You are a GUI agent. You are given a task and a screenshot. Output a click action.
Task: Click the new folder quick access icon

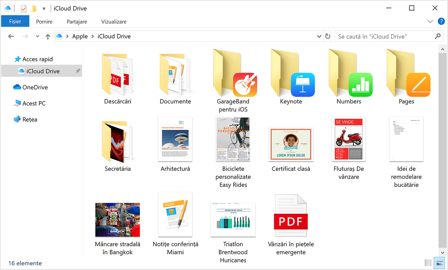(34, 8)
